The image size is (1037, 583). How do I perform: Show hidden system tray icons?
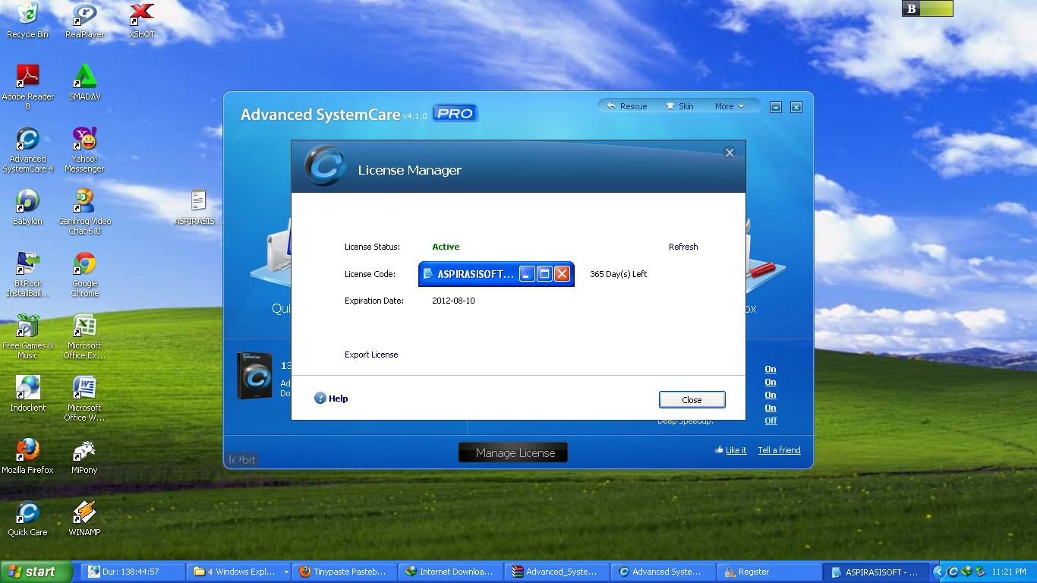pyautogui.click(x=938, y=572)
